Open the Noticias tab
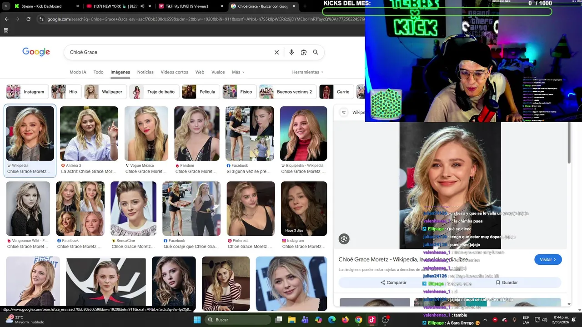This screenshot has height=327, width=582. 145,72
